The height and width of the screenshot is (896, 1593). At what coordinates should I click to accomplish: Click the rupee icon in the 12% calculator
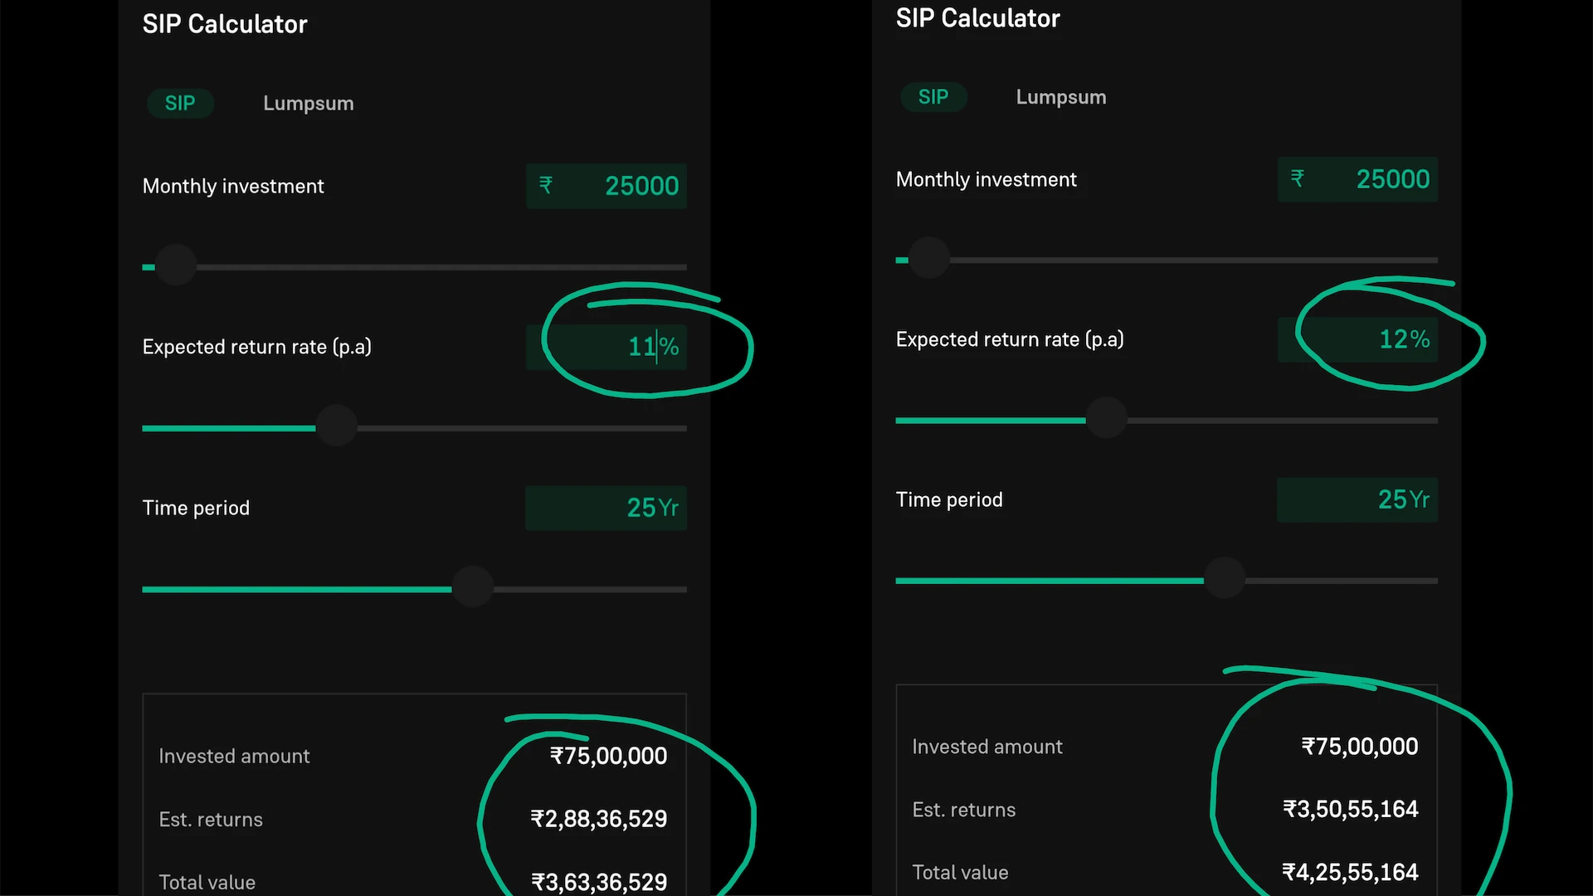pyautogui.click(x=1298, y=178)
